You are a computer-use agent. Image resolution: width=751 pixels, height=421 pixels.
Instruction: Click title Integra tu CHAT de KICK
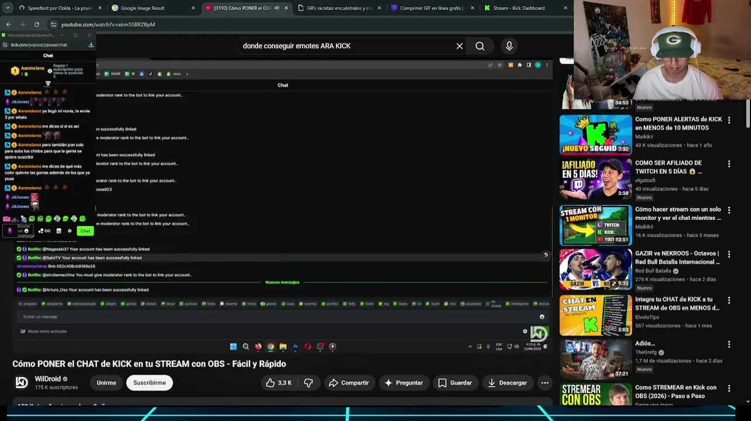(677, 303)
